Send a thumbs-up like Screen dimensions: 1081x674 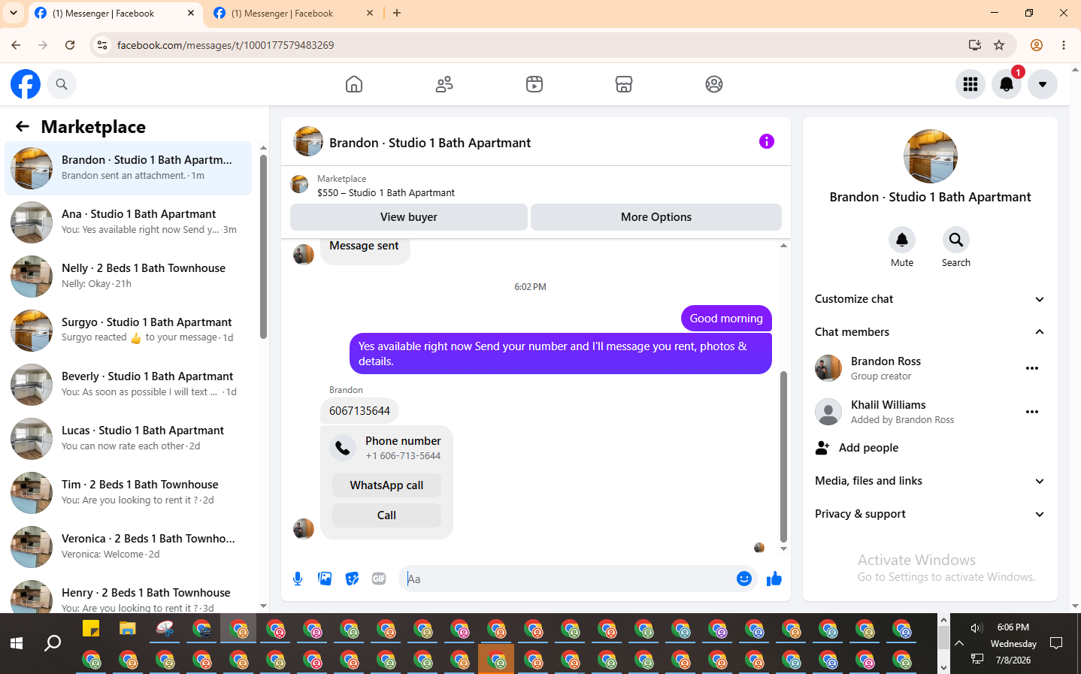[x=774, y=579]
